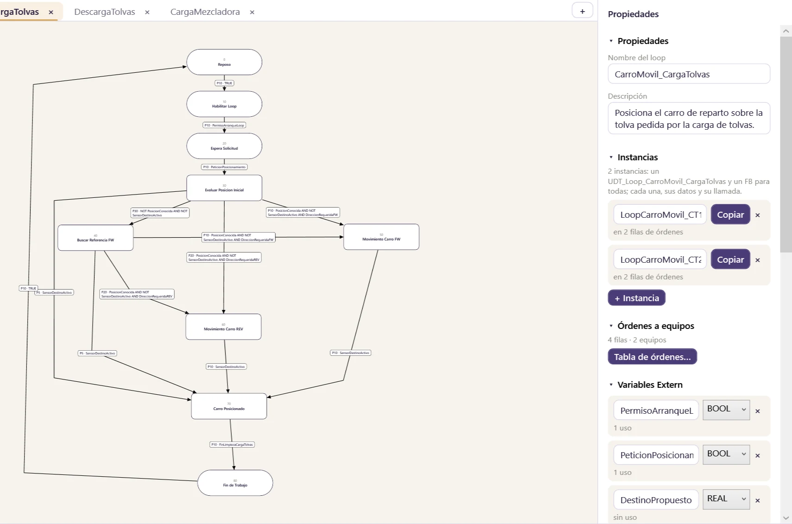Select the Habilitar Loop step node
Viewport: 792px width, 524px height.
(x=224, y=104)
